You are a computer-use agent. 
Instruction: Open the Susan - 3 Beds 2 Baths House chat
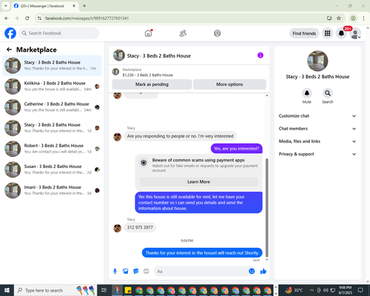52,169
